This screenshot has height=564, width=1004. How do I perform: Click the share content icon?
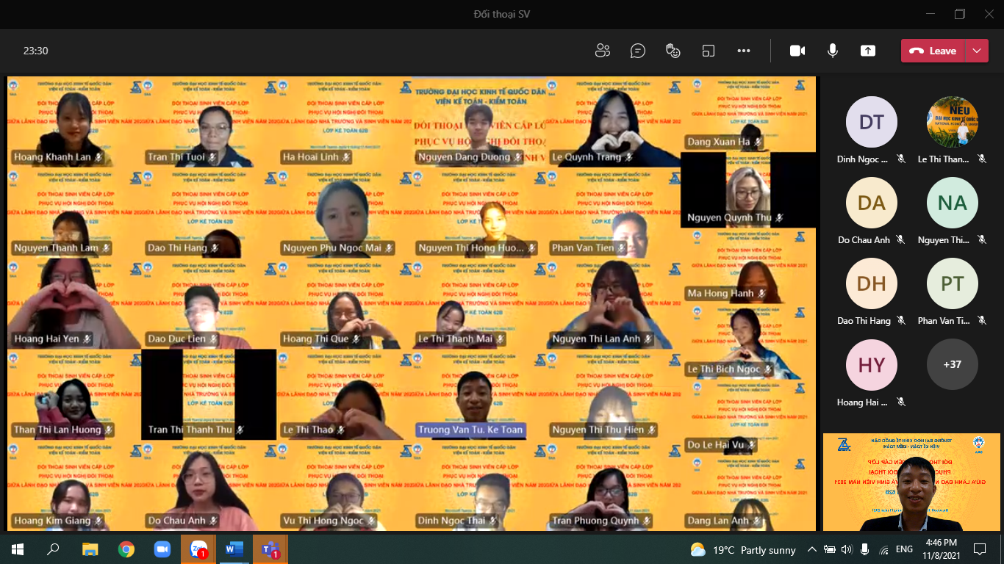click(x=868, y=51)
